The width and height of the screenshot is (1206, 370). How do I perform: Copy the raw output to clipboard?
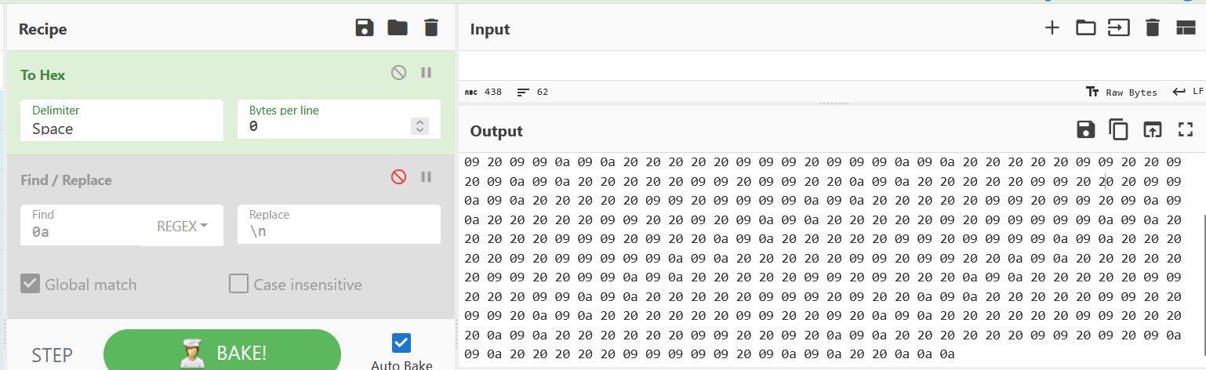coord(1118,130)
